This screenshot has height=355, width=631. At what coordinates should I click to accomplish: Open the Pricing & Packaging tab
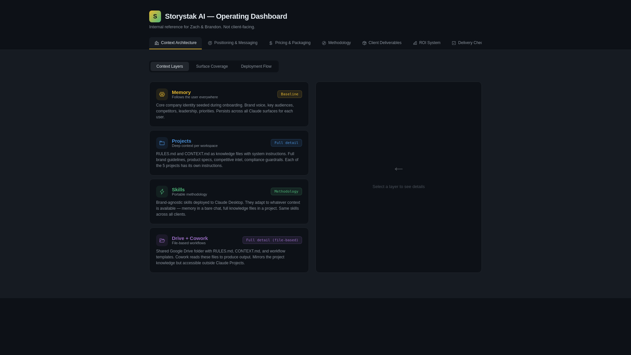[290, 43]
